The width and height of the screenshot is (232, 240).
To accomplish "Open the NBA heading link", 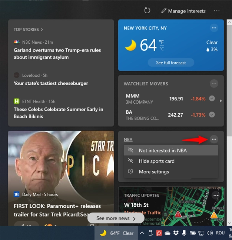I will 128,139.
